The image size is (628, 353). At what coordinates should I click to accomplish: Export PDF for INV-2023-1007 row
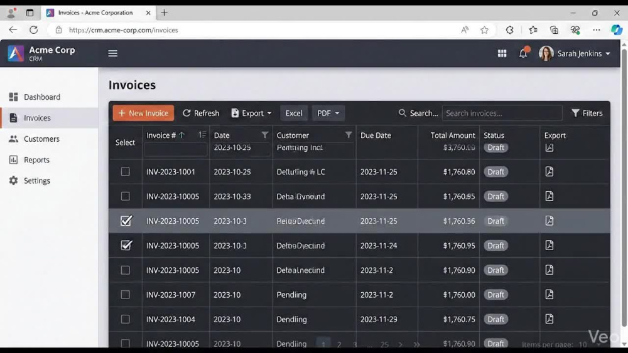coord(549,295)
